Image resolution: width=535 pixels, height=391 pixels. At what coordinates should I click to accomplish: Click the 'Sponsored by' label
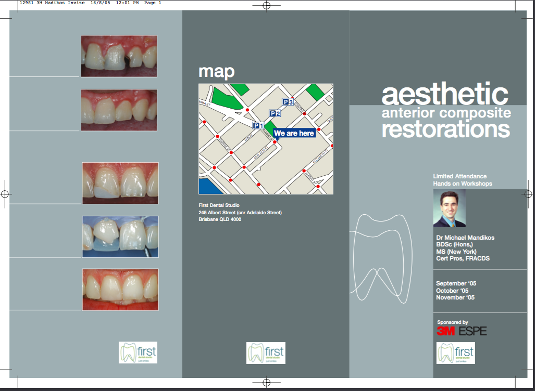(x=452, y=322)
